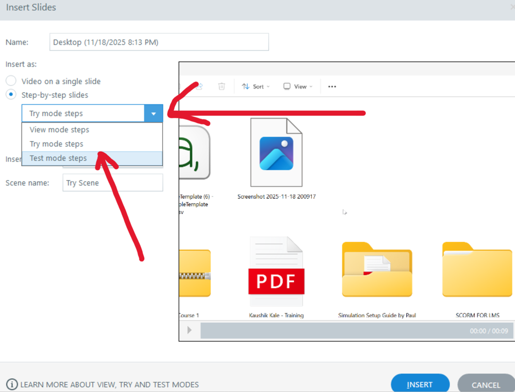Click the Screenshot 2025-11-18 image file icon
This screenshot has width=515, height=392.
coord(276,152)
